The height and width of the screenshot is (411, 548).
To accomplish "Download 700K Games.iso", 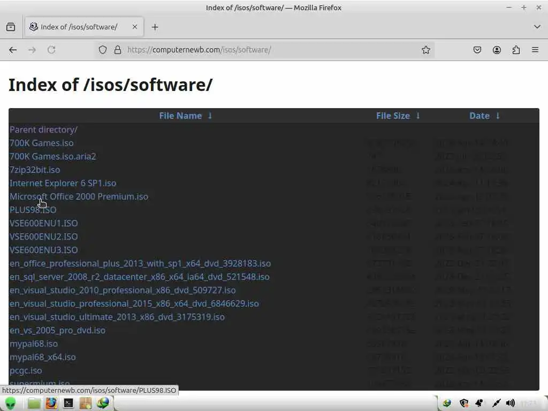I will [x=41, y=143].
